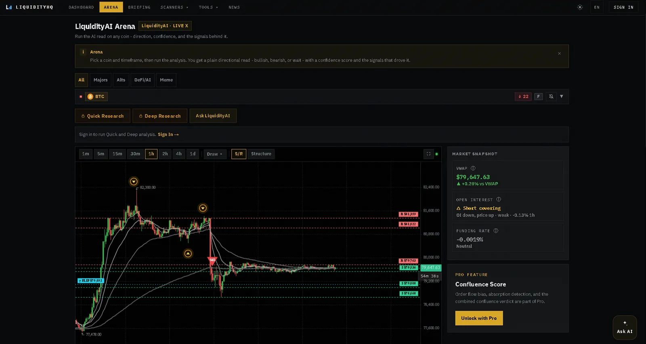This screenshot has height=344, width=646.
Task: Follow the Sign In arrow link
Action: pos(168,134)
